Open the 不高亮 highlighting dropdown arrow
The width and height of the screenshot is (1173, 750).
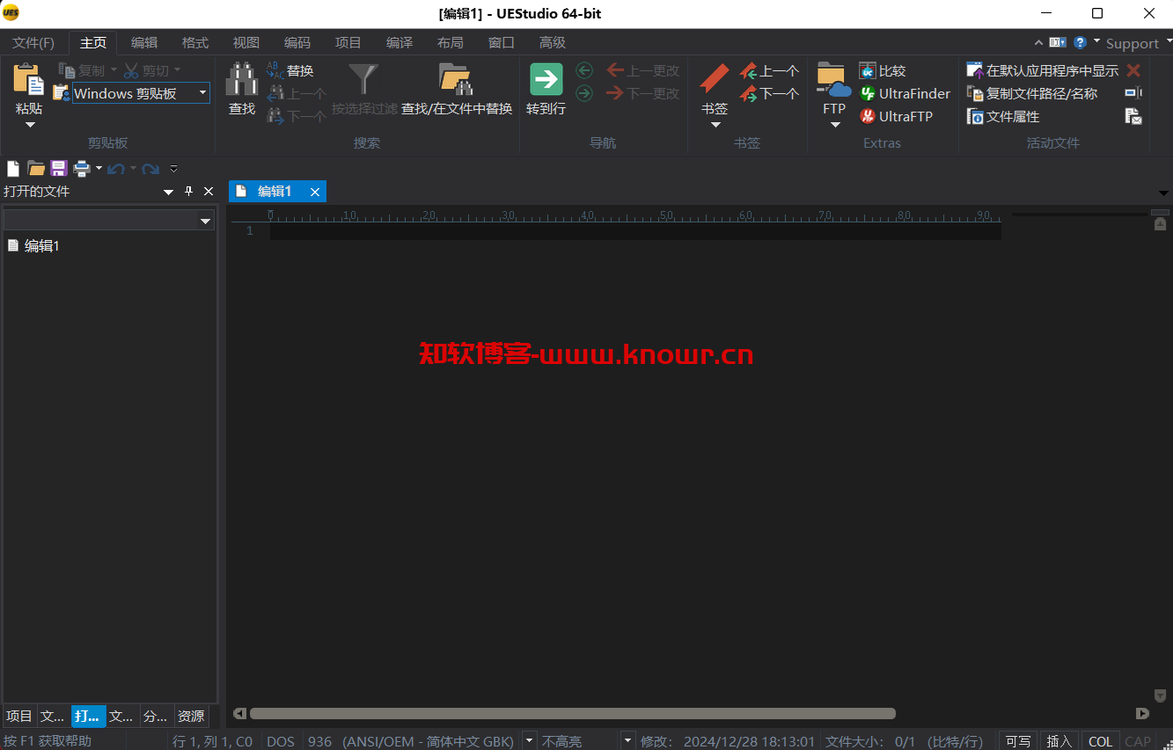click(x=627, y=740)
